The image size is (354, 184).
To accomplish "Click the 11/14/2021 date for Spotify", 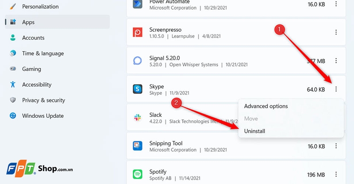I will [190, 178].
